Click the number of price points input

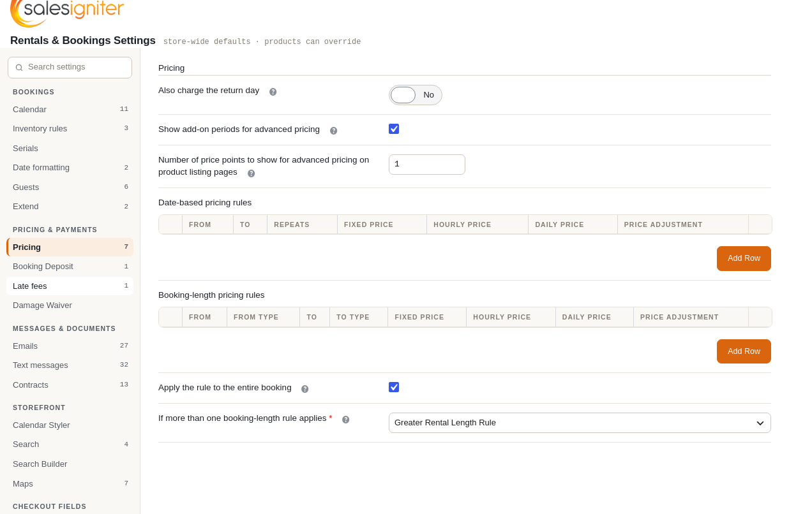(x=427, y=165)
